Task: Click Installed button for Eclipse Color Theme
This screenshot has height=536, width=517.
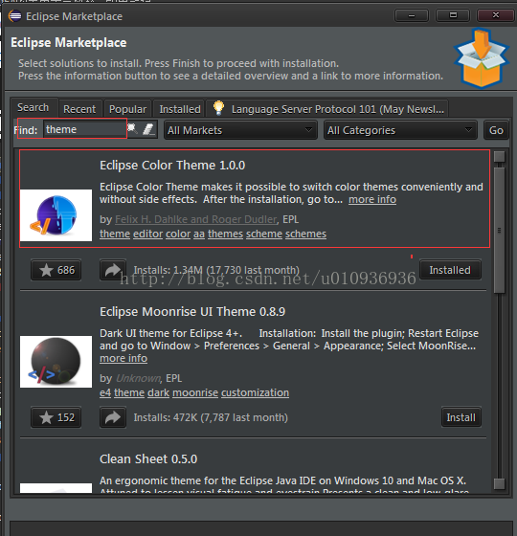Action: (x=450, y=270)
